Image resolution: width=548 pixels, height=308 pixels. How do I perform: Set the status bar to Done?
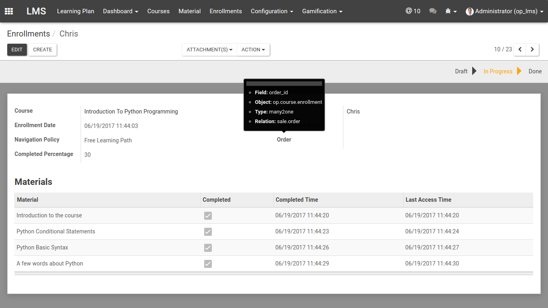(535, 71)
